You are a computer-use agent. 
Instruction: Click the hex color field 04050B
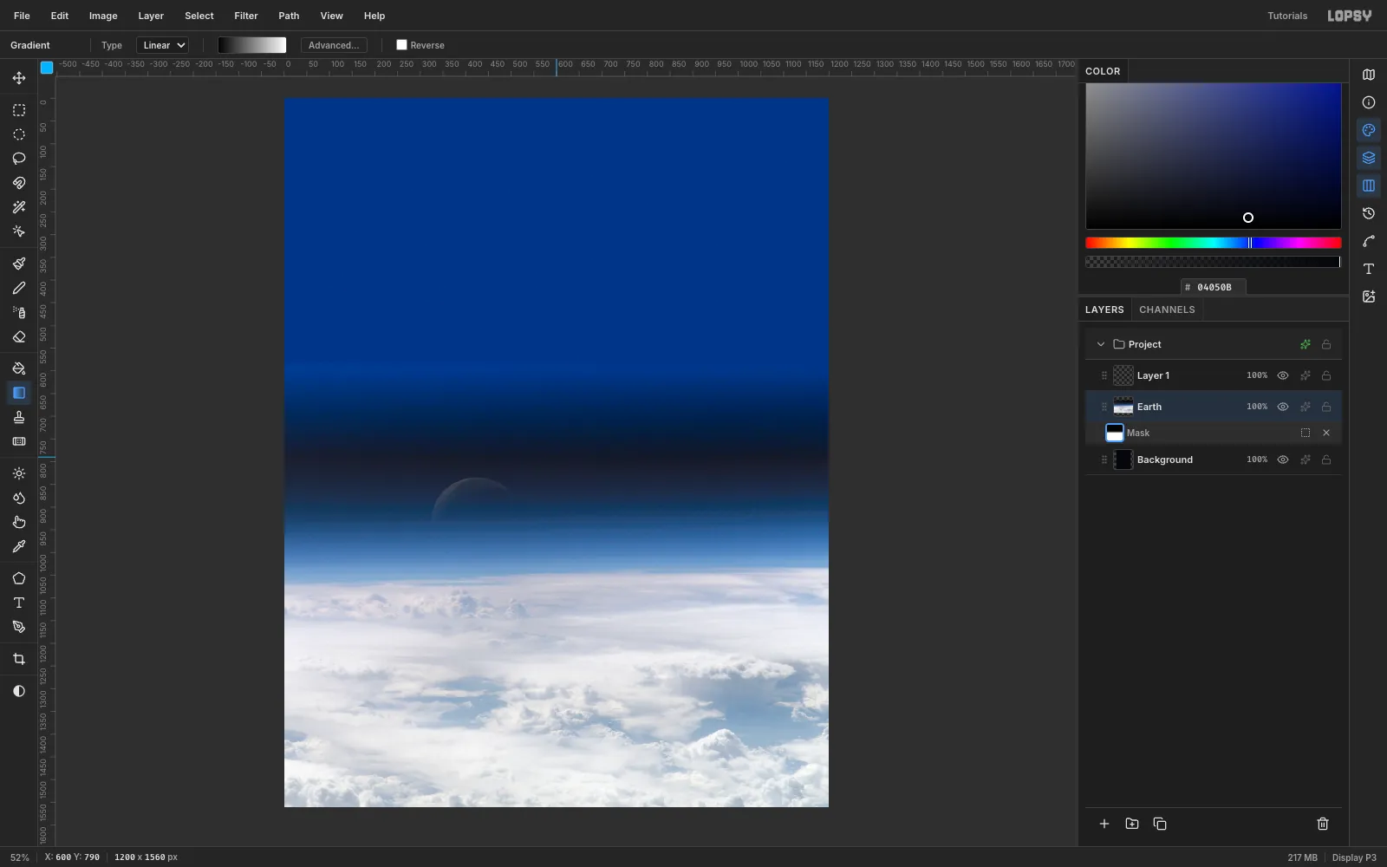[1214, 287]
